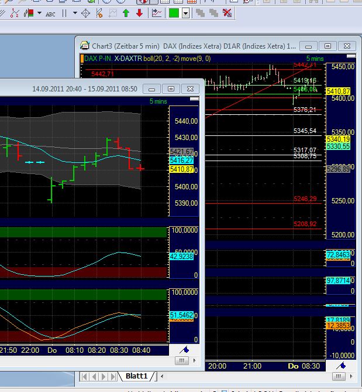Viewport: 362px width, 392px height.
Task: Click the red 5246,29 level label
Action: click(x=305, y=199)
